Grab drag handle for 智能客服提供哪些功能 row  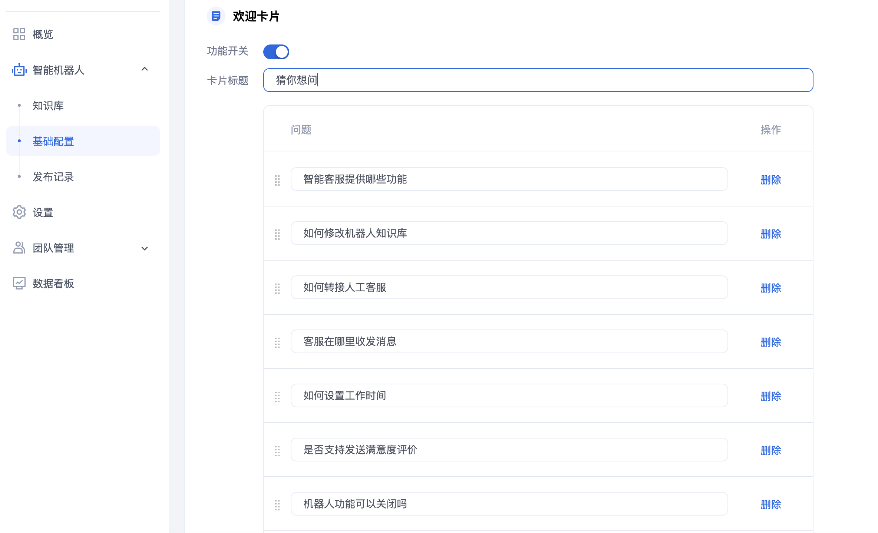(x=277, y=180)
